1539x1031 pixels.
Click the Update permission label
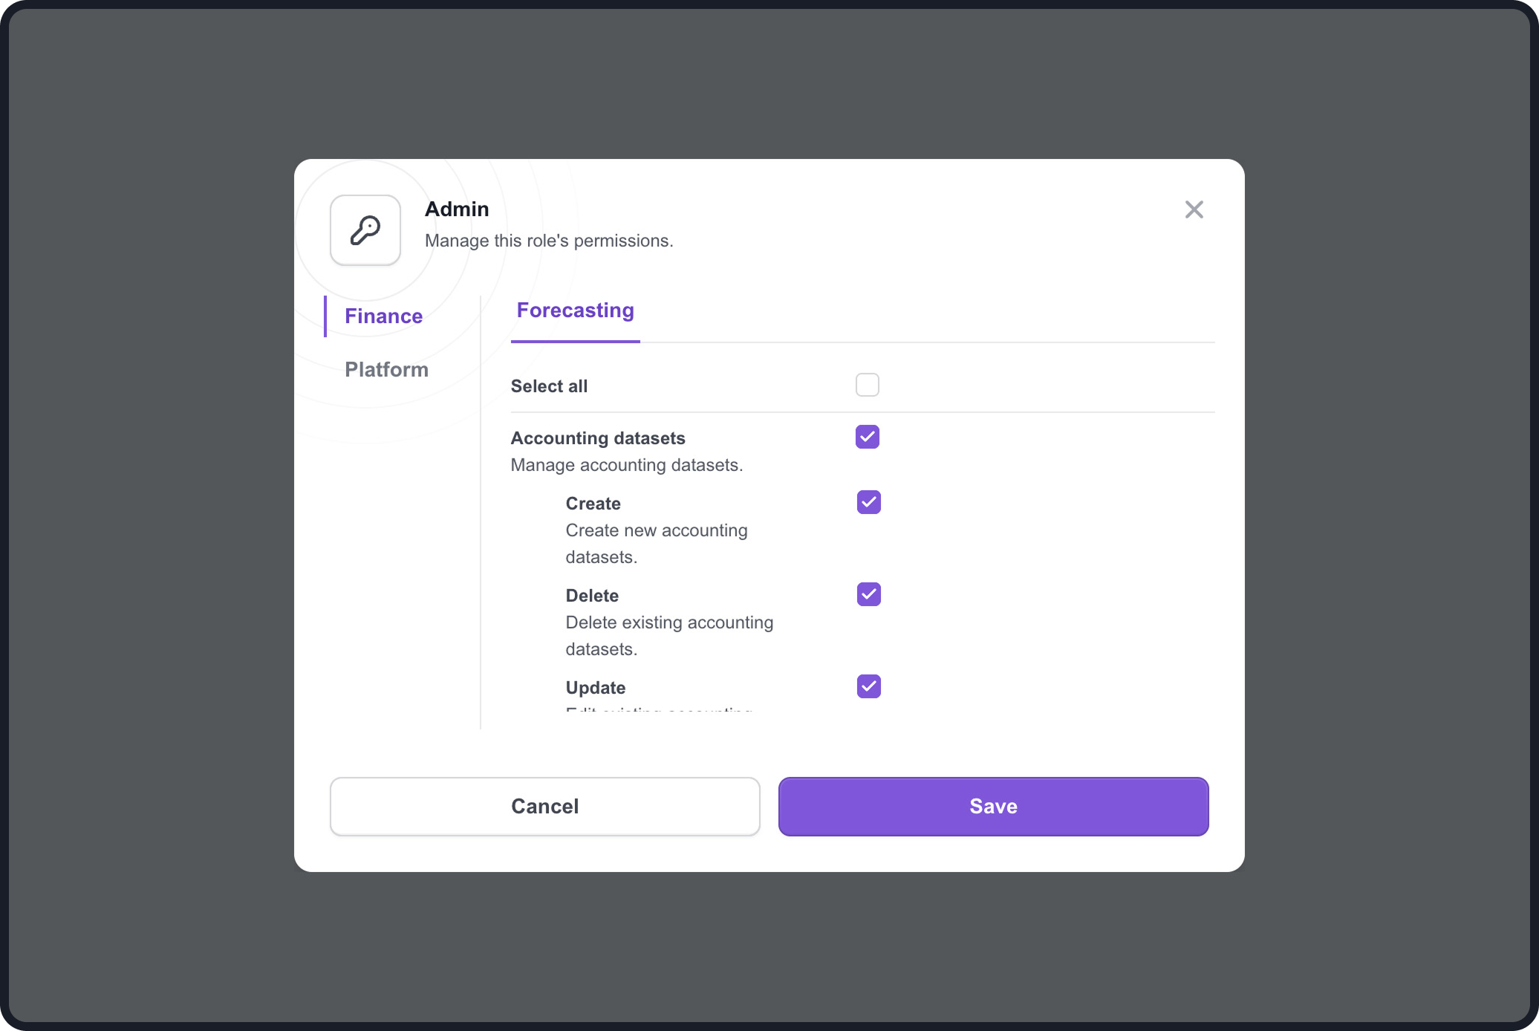596,688
